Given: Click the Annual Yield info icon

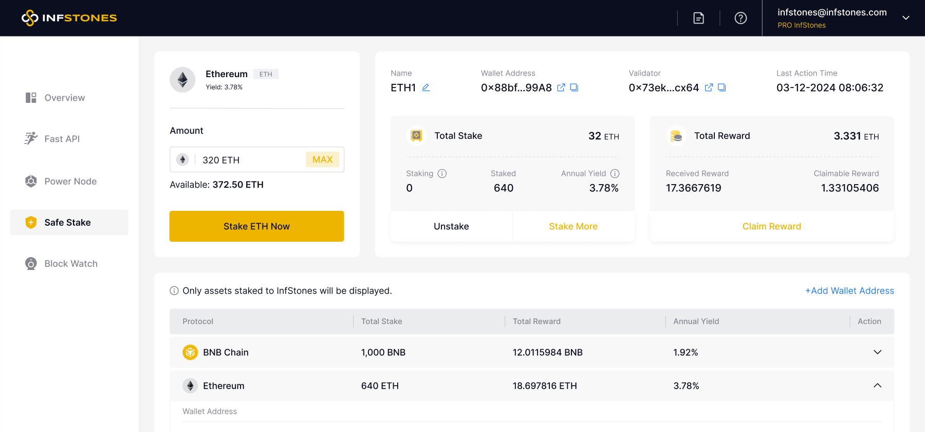Looking at the screenshot, I should [615, 173].
